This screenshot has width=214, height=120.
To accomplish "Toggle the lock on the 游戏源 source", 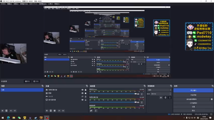I will point(86,97).
